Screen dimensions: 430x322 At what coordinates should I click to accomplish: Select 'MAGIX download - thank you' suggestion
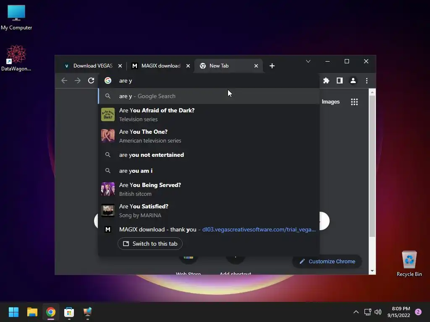209,229
